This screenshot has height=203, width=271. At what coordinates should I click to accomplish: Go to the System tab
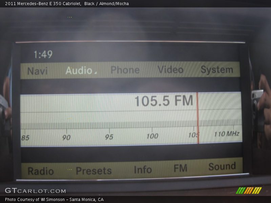click(217, 70)
